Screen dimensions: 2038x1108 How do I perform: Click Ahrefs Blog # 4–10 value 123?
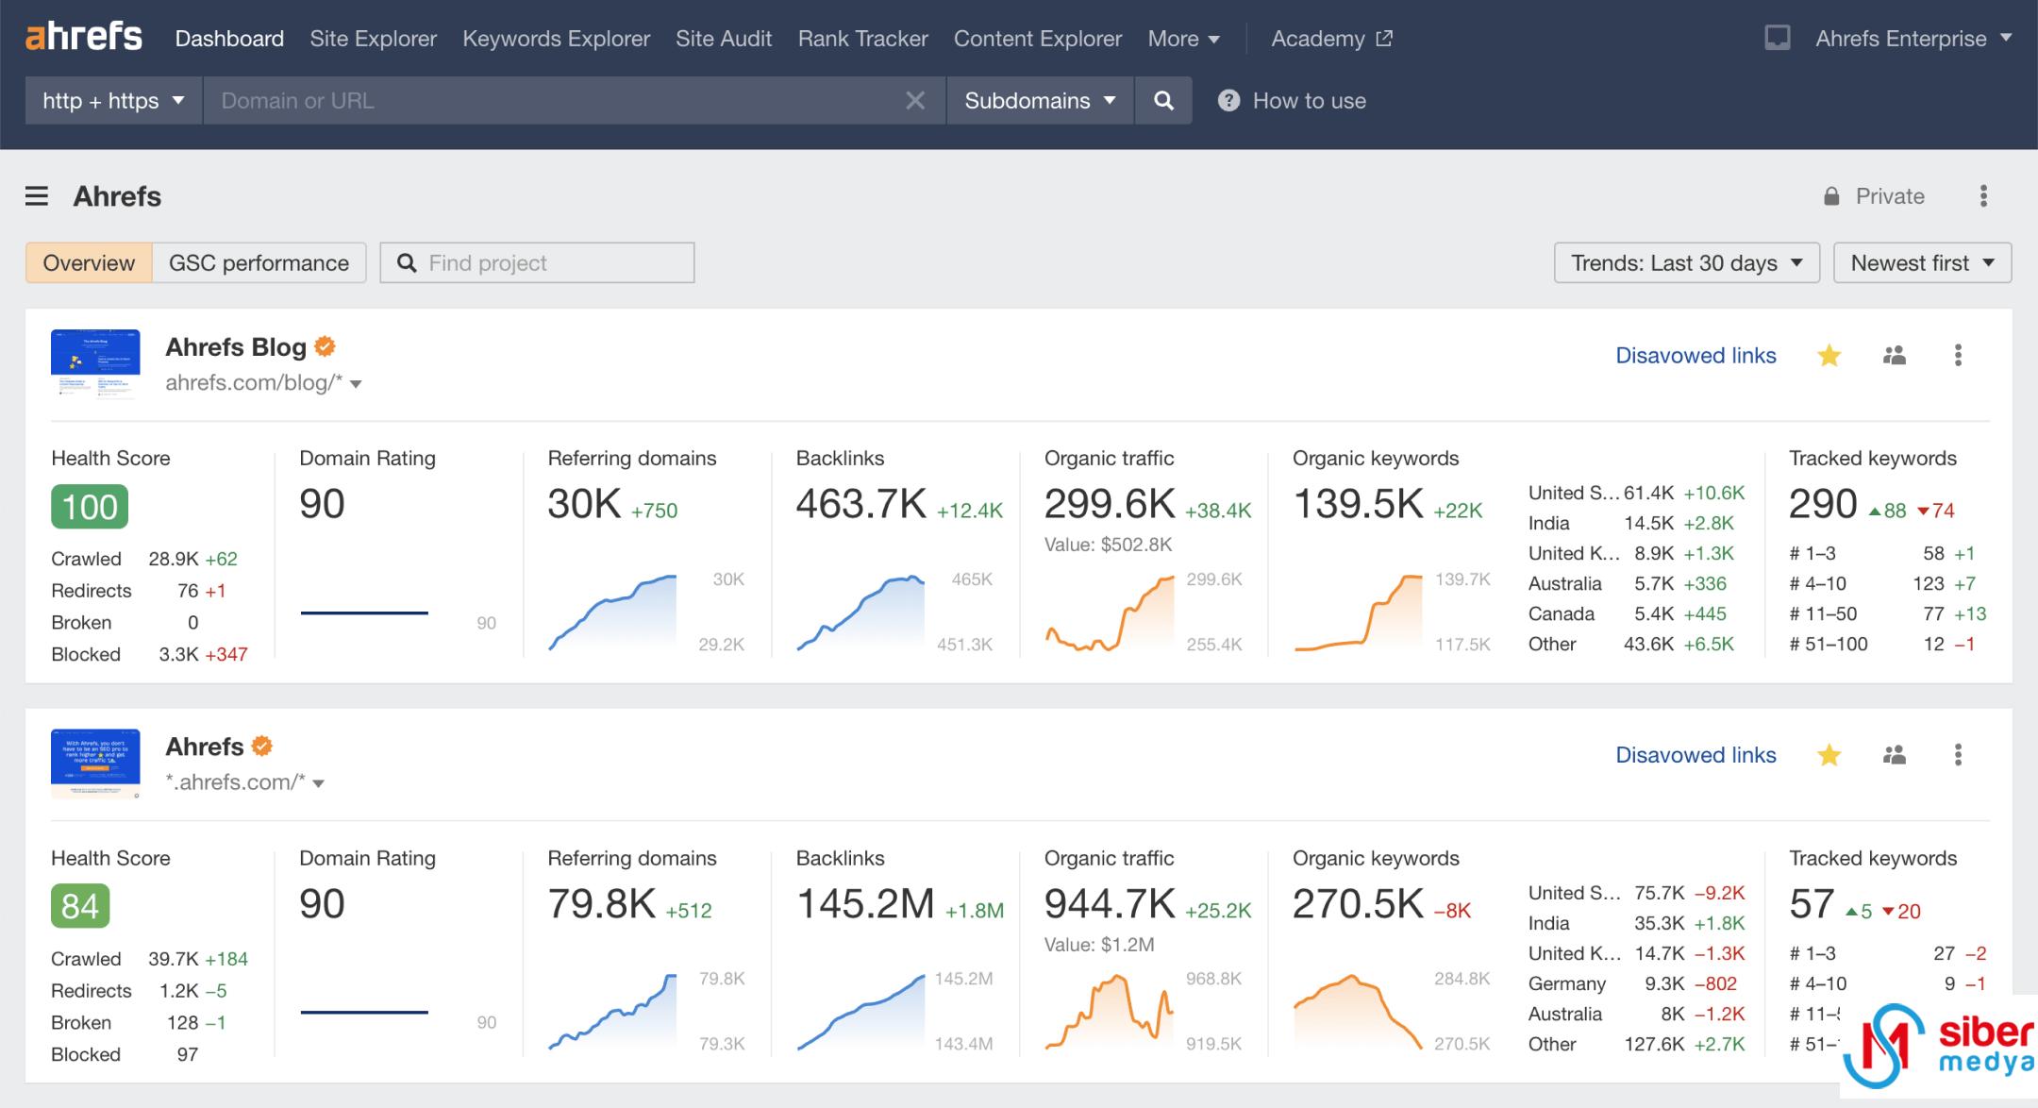click(x=1929, y=583)
